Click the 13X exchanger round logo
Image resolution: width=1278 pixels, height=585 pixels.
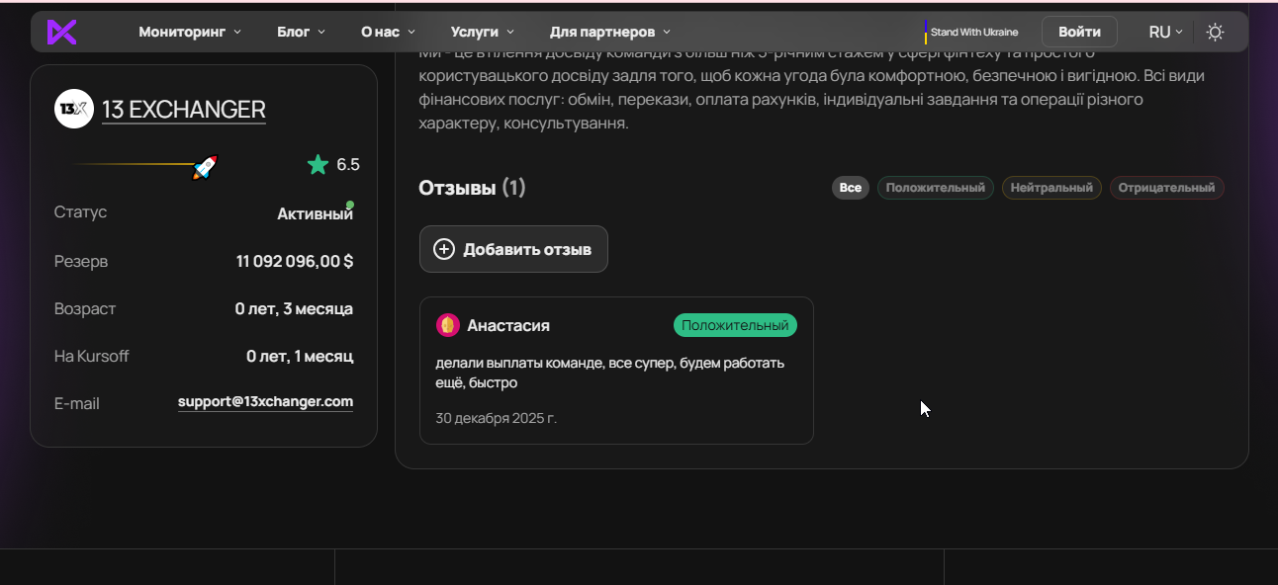74,109
